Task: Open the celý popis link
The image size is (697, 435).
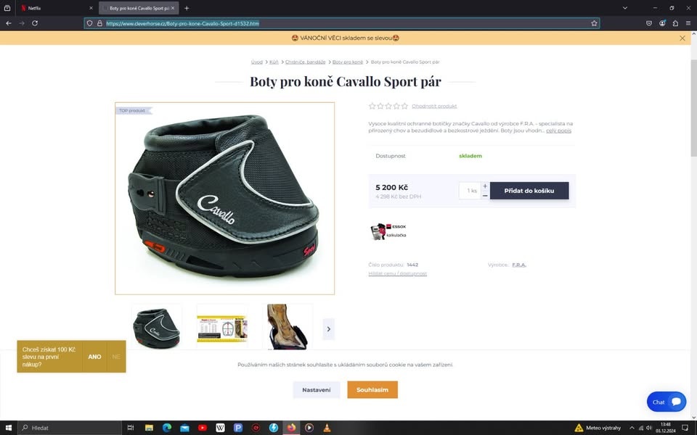Action: coord(559,130)
